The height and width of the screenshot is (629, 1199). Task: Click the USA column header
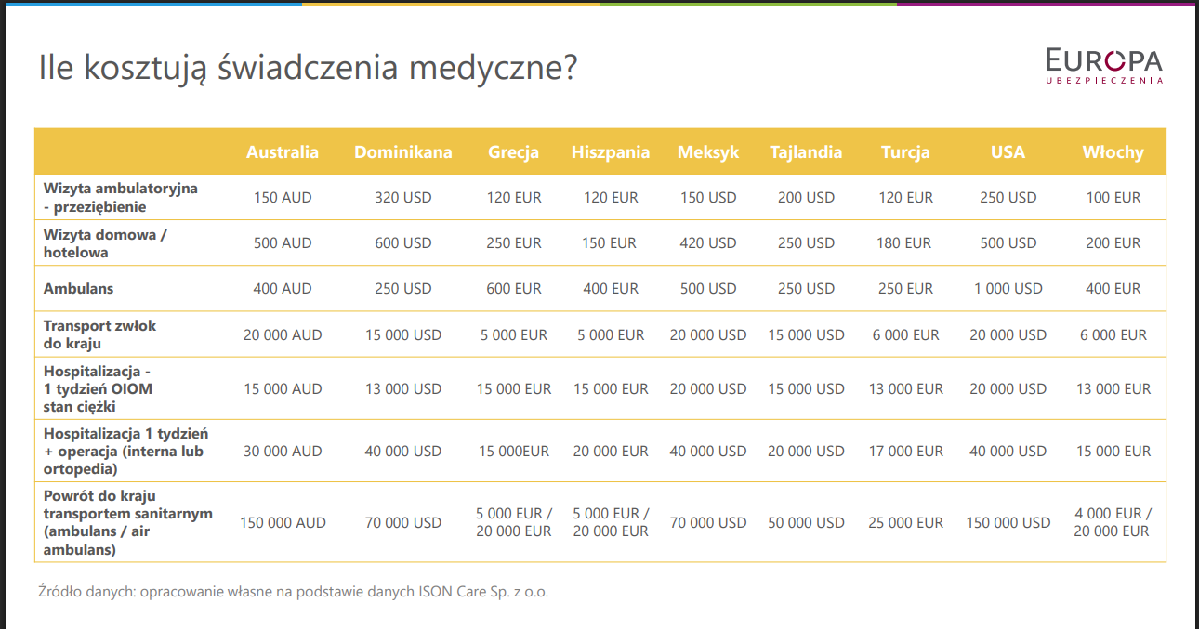click(1008, 152)
